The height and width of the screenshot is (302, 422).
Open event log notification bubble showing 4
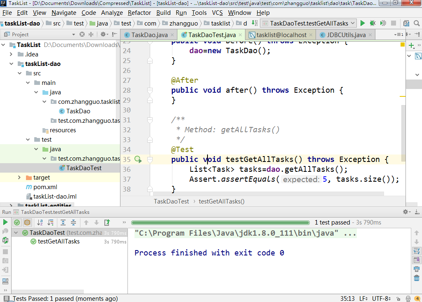click(x=417, y=299)
